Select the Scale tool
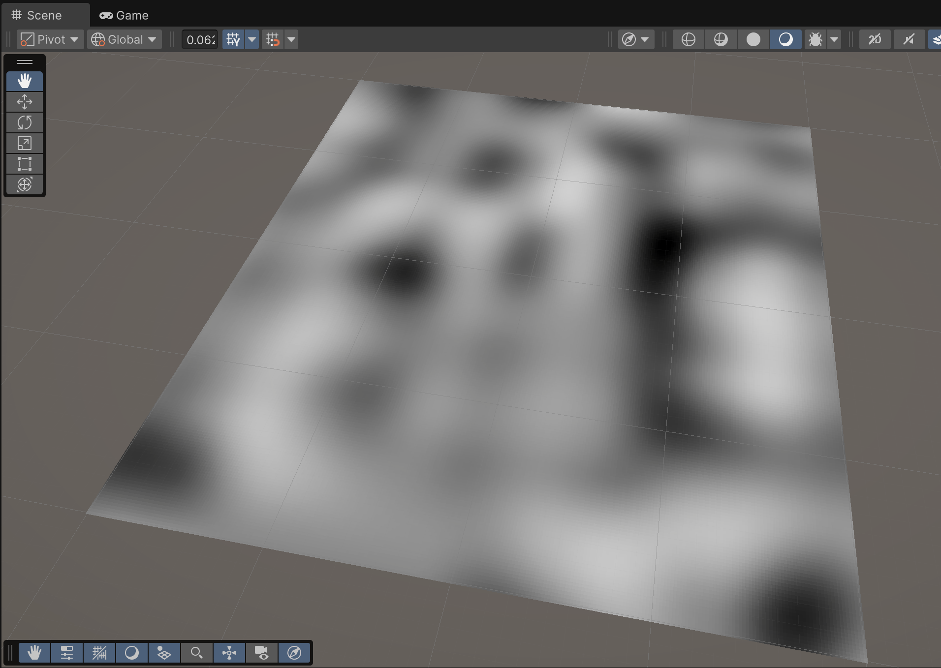This screenshot has width=941, height=668. pos(25,143)
